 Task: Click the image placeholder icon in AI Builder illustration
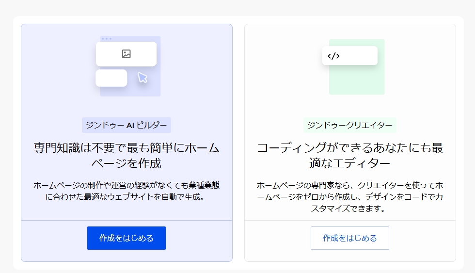tap(126, 54)
